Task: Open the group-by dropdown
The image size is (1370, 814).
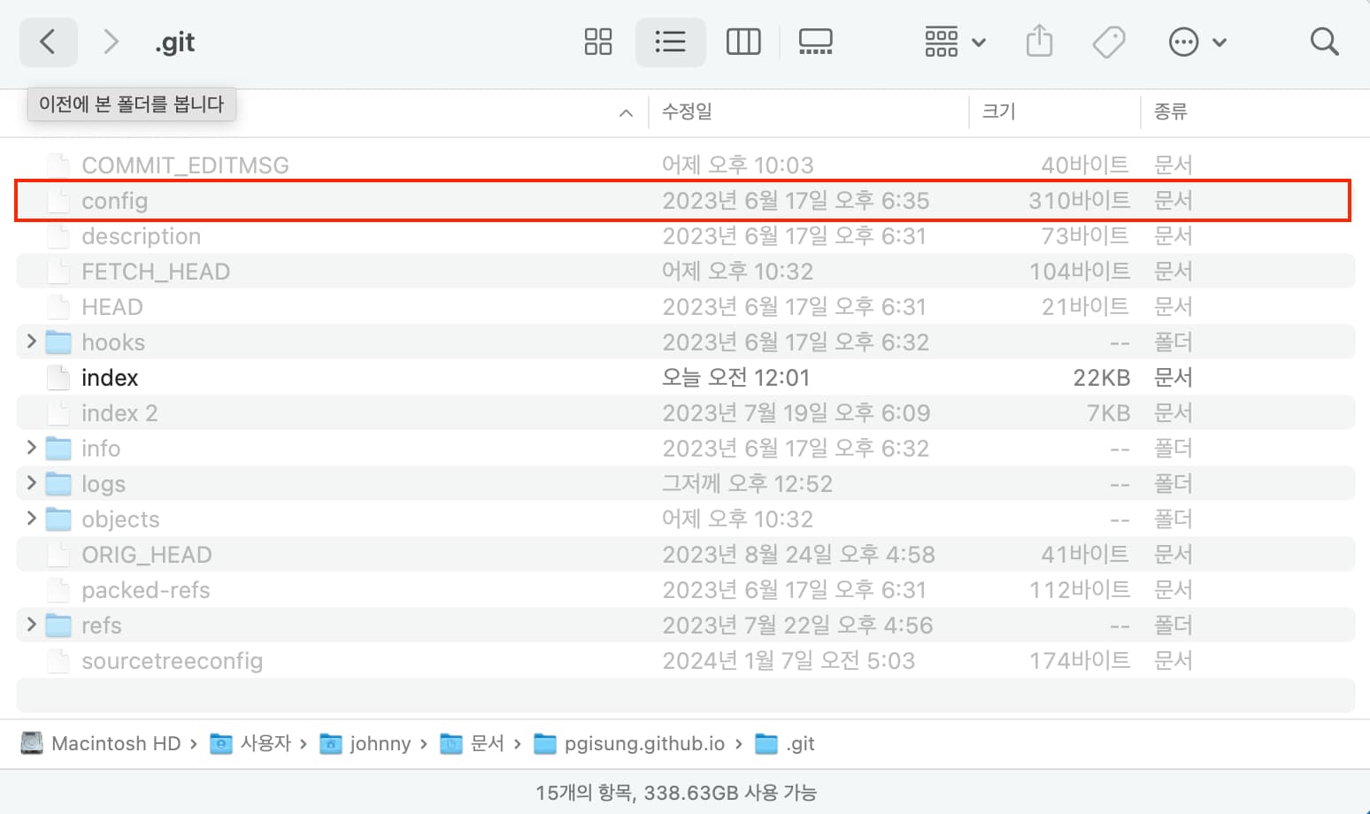Action: pos(953,41)
